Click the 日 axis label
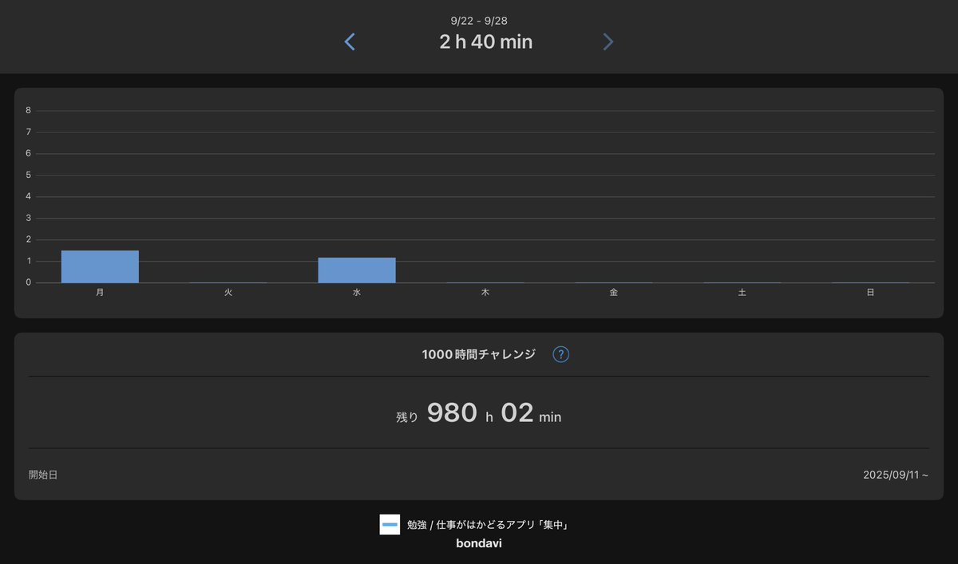The height and width of the screenshot is (564, 958). (871, 293)
